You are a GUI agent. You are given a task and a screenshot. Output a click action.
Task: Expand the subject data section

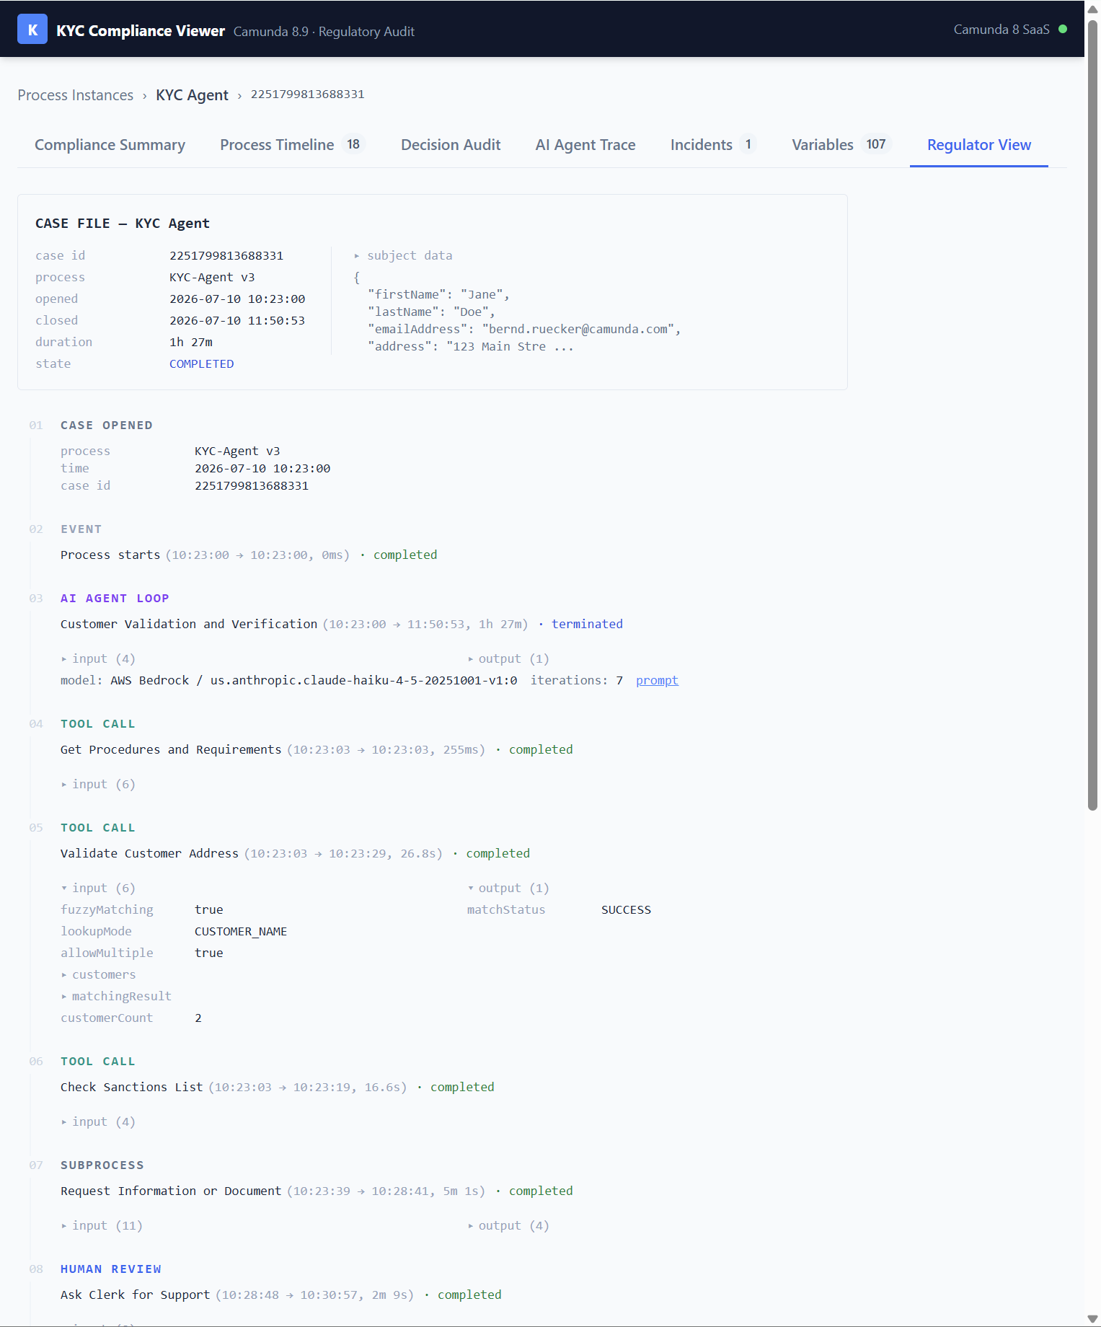[x=403, y=255]
